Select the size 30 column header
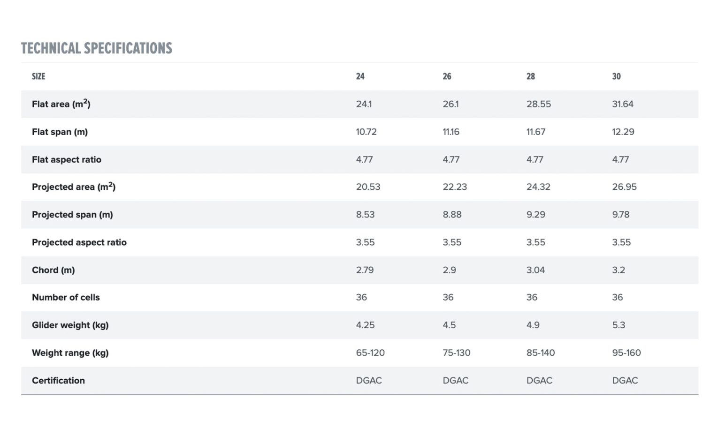This screenshot has width=718, height=443. pyautogui.click(x=616, y=76)
